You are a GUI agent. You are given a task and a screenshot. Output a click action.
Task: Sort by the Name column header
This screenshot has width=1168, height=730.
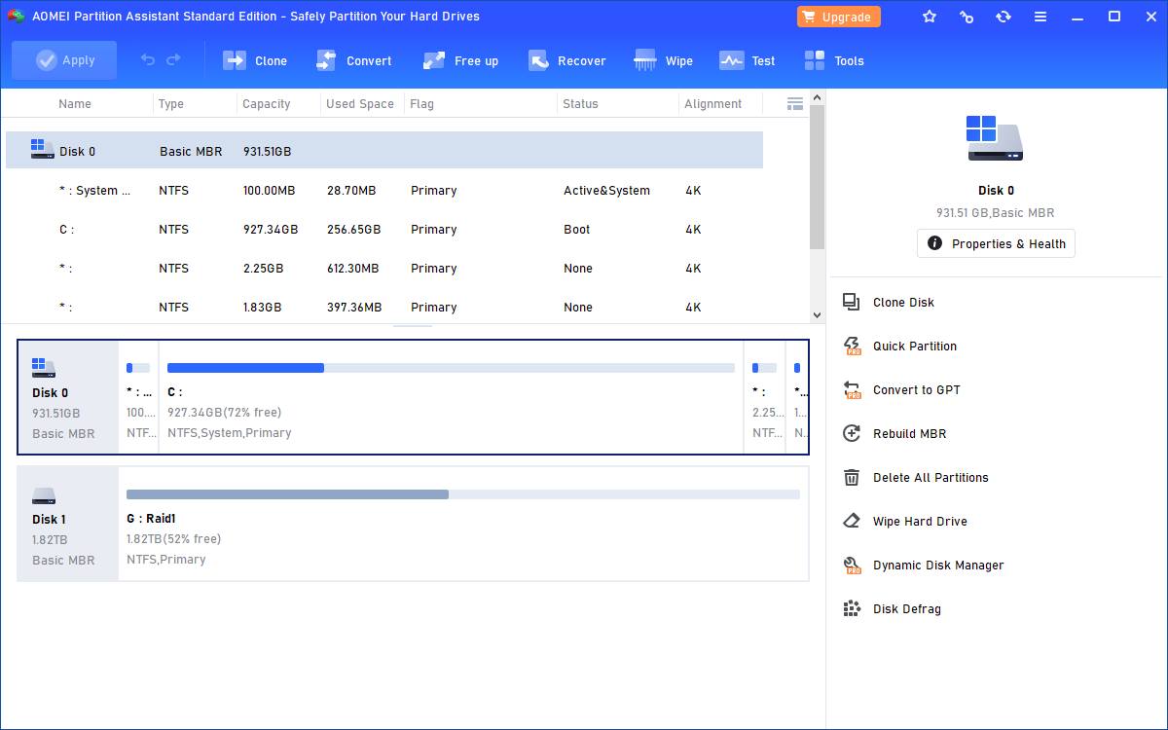(75, 103)
